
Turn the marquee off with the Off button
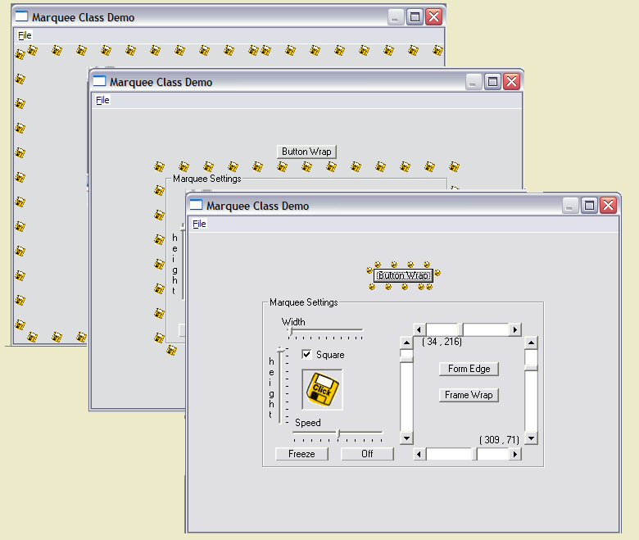pyautogui.click(x=367, y=454)
